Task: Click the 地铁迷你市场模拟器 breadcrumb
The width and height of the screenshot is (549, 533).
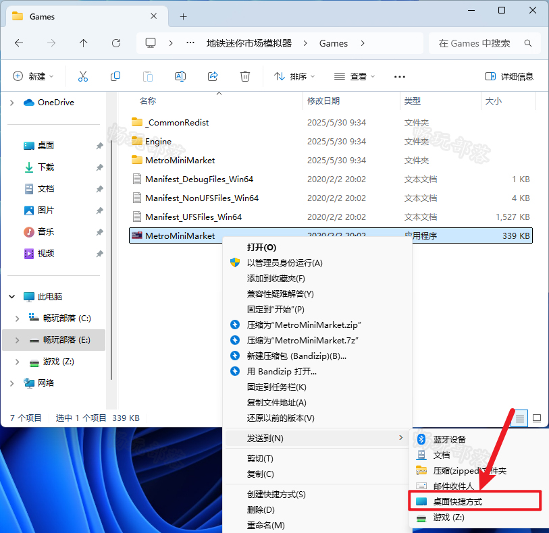Action: 249,43
